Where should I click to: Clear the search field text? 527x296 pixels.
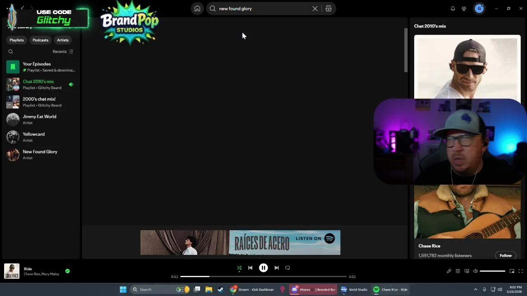pyautogui.click(x=315, y=9)
